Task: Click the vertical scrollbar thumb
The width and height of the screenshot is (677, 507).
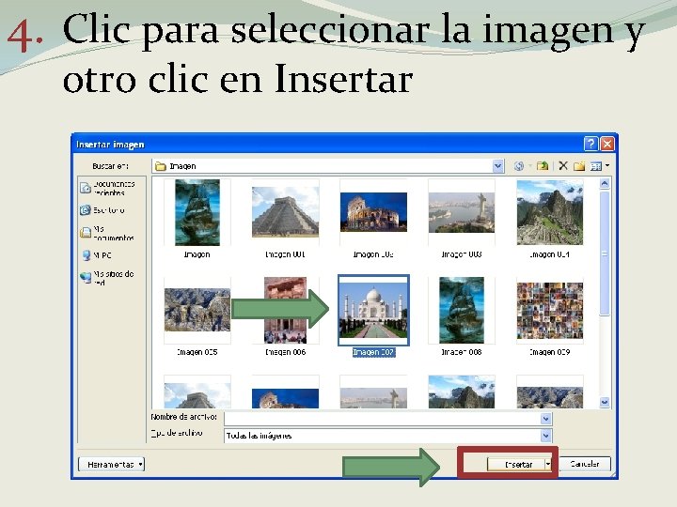Action: (605, 253)
